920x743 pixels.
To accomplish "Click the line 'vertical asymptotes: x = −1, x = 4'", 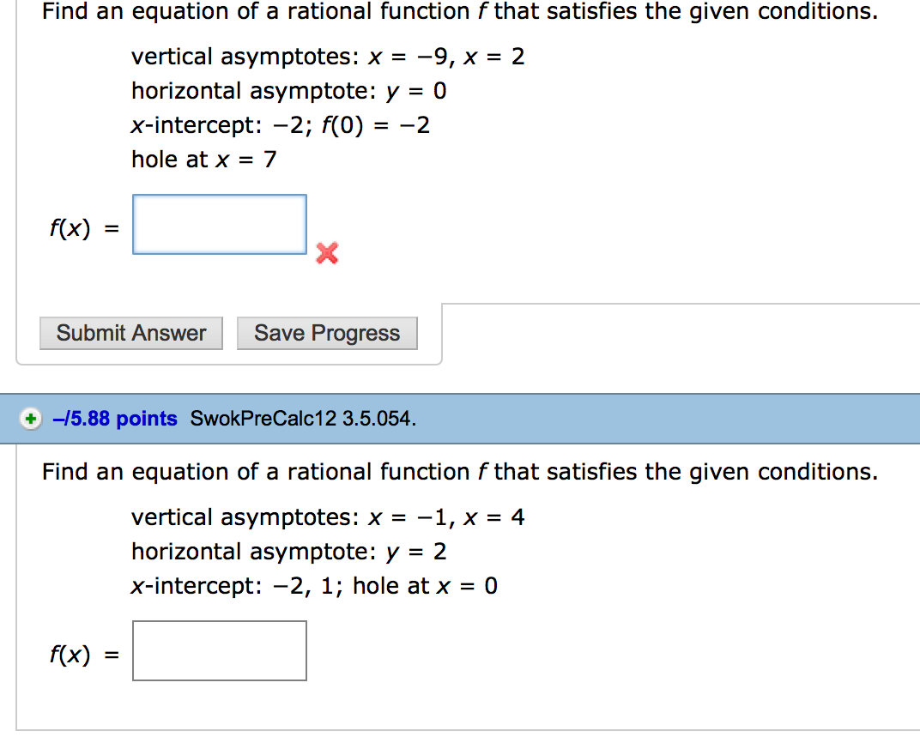I will coord(327,518).
